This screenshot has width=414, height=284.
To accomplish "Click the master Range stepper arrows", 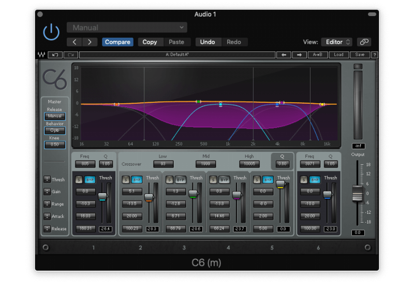I will (x=47, y=204).
